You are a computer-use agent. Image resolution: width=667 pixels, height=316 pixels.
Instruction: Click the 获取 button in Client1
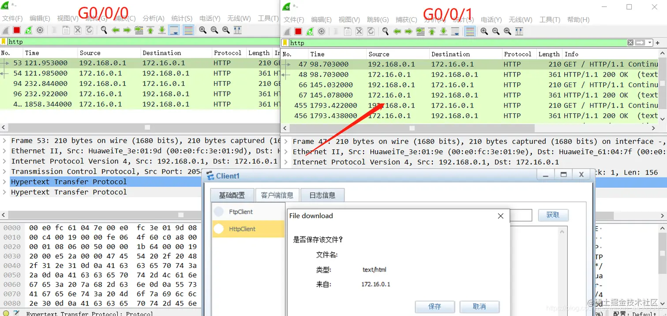point(553,215)
